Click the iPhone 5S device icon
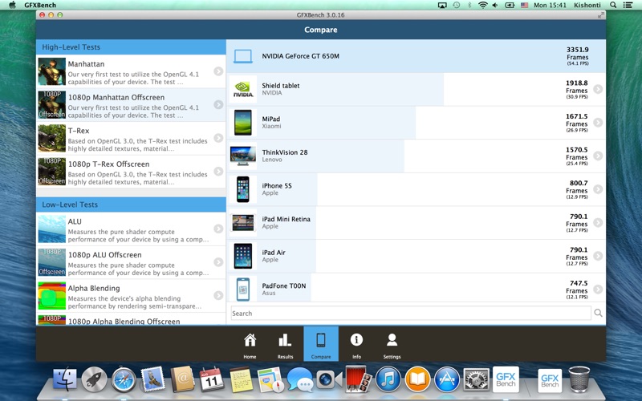Viewport: 642px width, 401px height. pos(243,189)
